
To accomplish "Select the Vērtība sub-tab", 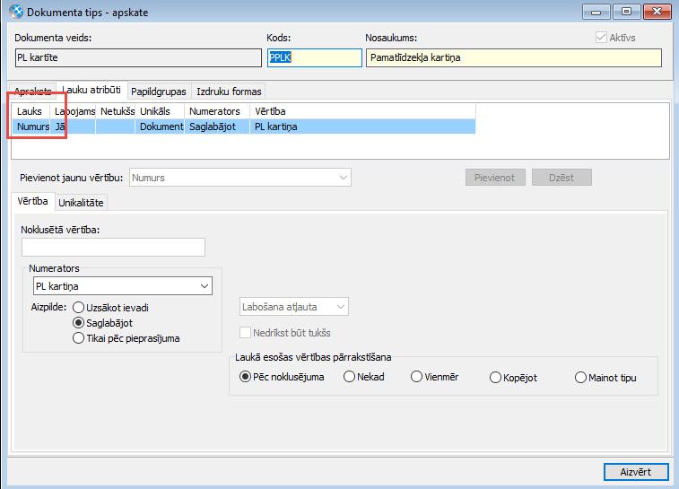I will click(33, 201).
